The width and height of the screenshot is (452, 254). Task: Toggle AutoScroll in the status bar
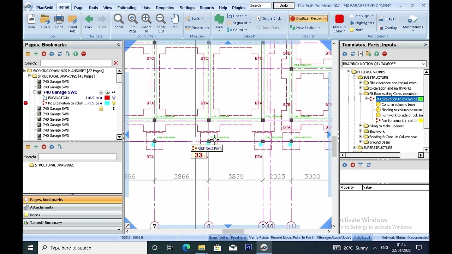(362, 238)
